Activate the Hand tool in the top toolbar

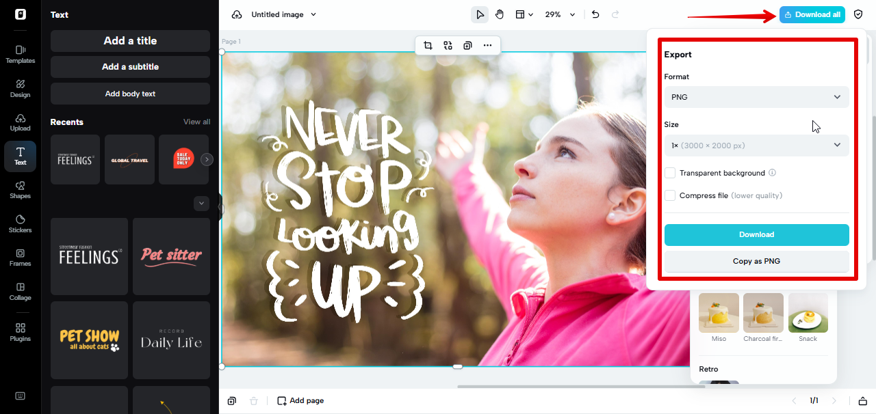click(x=500, y=14)
